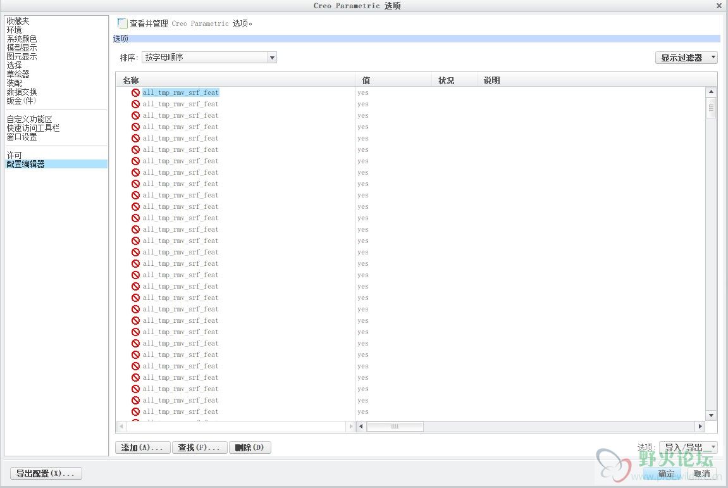Open 自定义功能区 page
Viewport: 728px width, 488px height.
(29, 119)
